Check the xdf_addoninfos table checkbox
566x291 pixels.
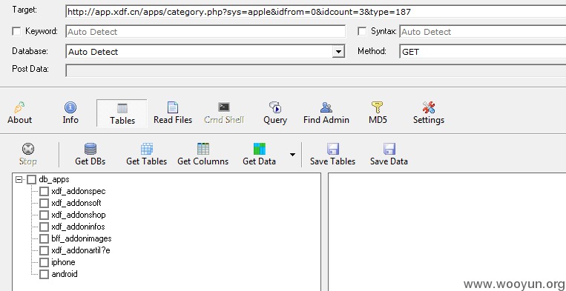pyautogui.click(x=44, y=227)
